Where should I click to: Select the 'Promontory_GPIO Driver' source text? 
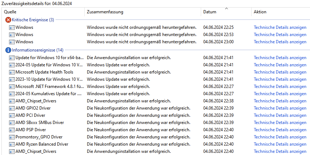(x=39, y=137)
